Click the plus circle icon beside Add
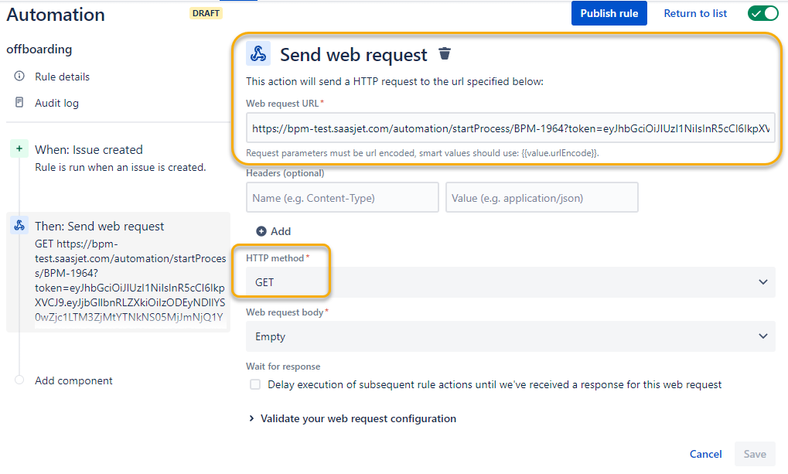Image resolution: width=788 pixels, height=474 pixels. point(261,231)
